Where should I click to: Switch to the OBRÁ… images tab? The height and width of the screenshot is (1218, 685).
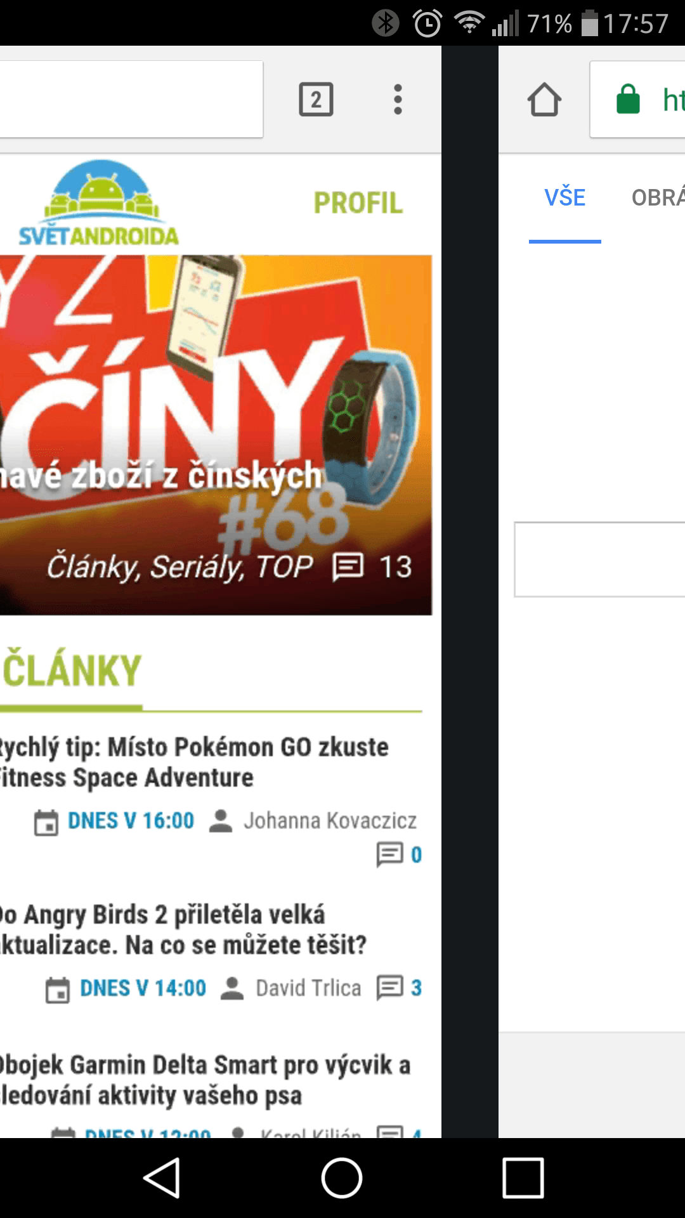pyautogui.click(x=658, y=197)
